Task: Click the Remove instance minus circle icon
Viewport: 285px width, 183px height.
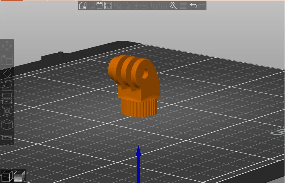Action: [x=145, y=6]
